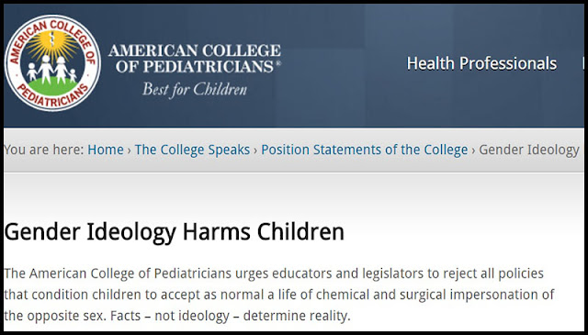Click the white family figures in the logo
Image resolution: width=588 pixels, height=335 pixels.
[x=51, y=70]
